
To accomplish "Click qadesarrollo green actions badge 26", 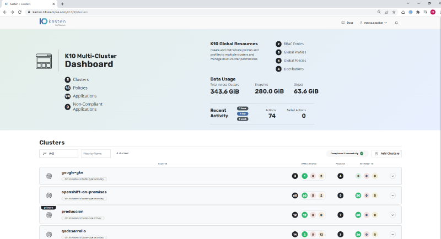I will 358,234.
